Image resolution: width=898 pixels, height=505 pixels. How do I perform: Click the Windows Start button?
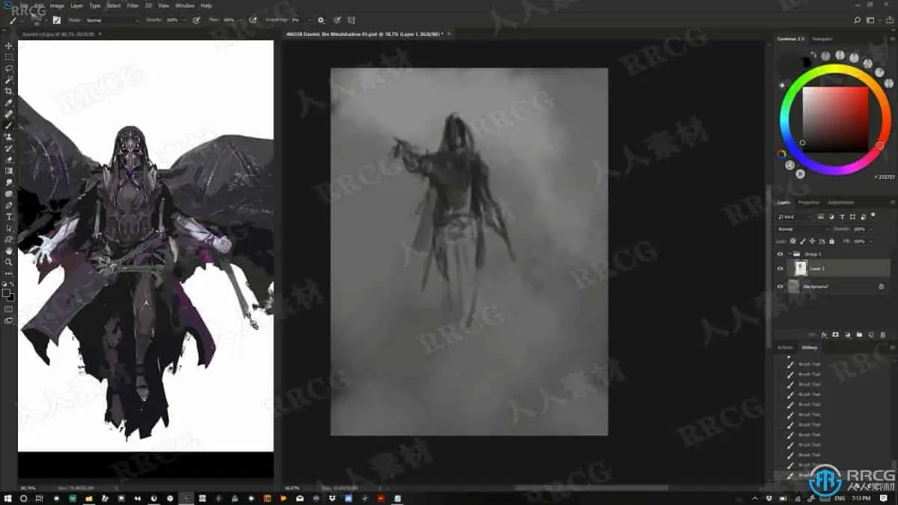point(8,498)
